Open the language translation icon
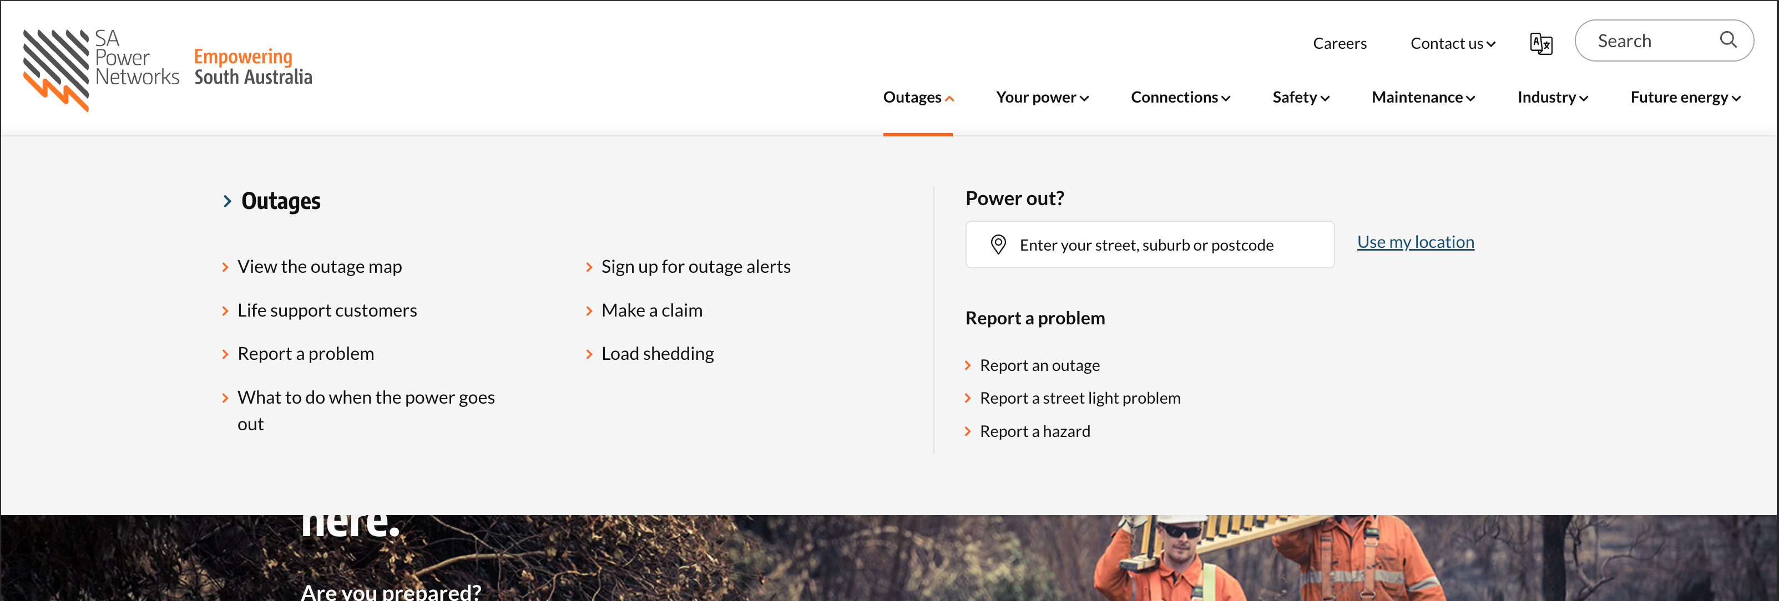The image size is (1779, 601). click(x=1541, y=43)
